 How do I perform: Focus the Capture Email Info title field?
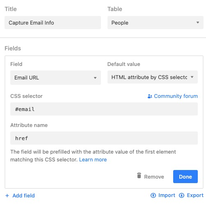(53, 23)
